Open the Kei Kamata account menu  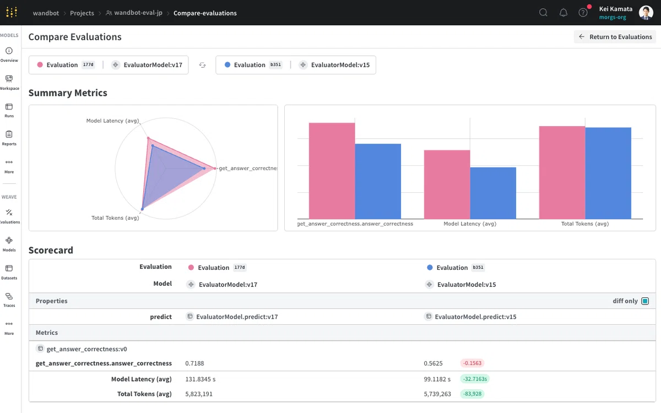625,13
